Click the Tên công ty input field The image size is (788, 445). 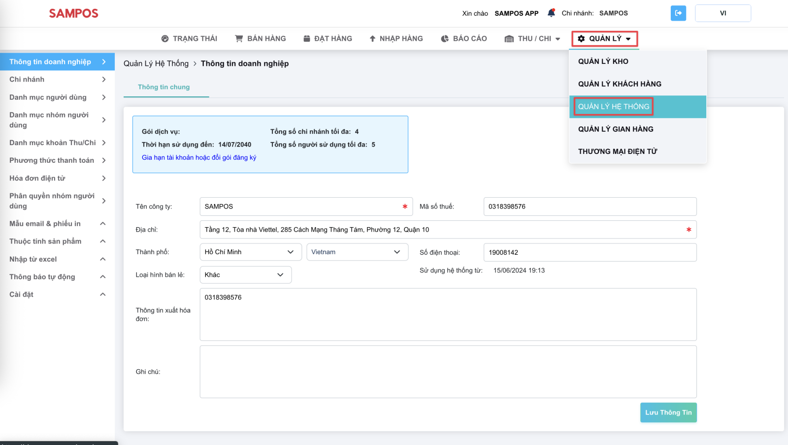click(306, 207)
